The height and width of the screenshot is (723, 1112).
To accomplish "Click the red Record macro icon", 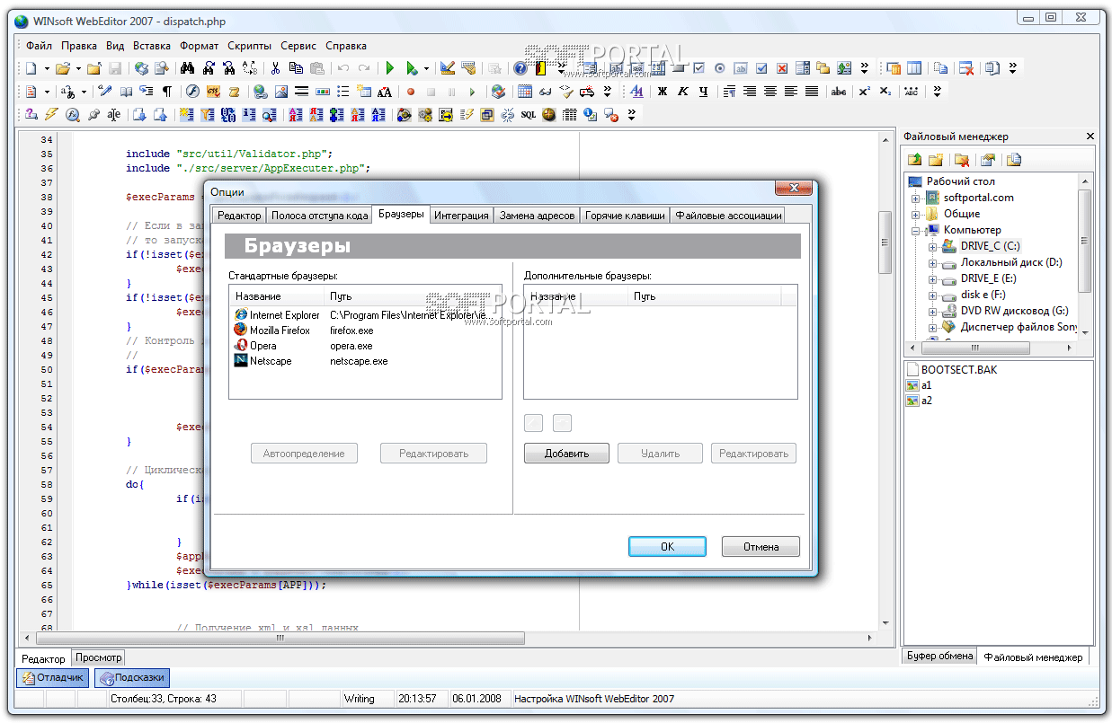I will pos(410,92).
